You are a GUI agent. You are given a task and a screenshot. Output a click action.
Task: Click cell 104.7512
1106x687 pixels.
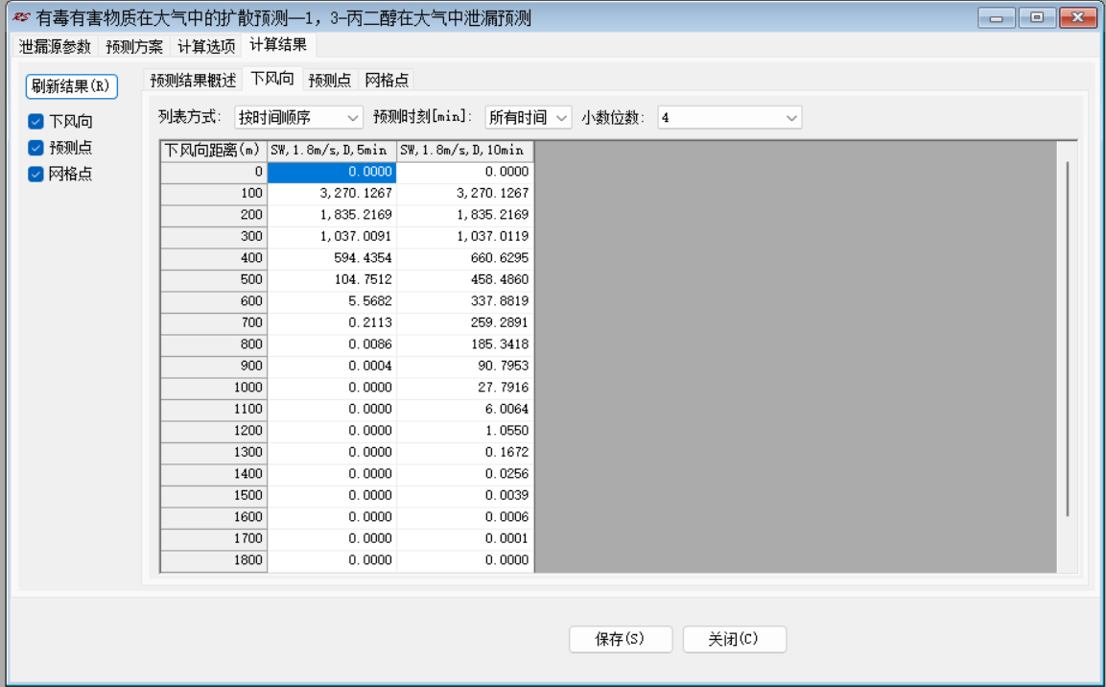pyautogui.click(x=332, y=279)
